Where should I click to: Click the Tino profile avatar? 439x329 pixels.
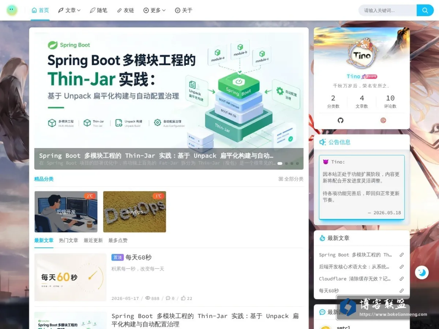pos(362,56)
